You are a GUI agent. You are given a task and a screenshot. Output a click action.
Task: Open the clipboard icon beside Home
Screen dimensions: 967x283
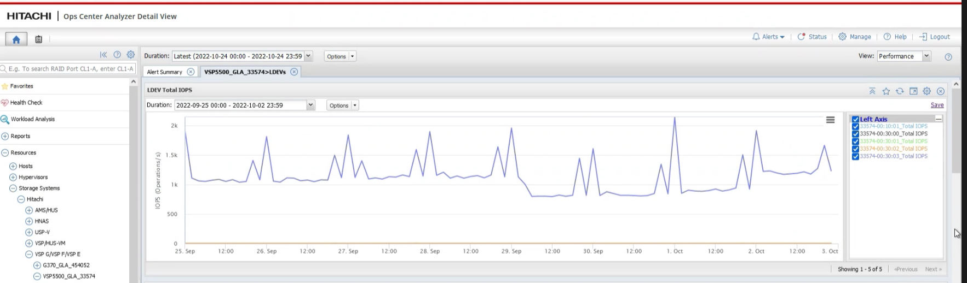coord(38,39)
